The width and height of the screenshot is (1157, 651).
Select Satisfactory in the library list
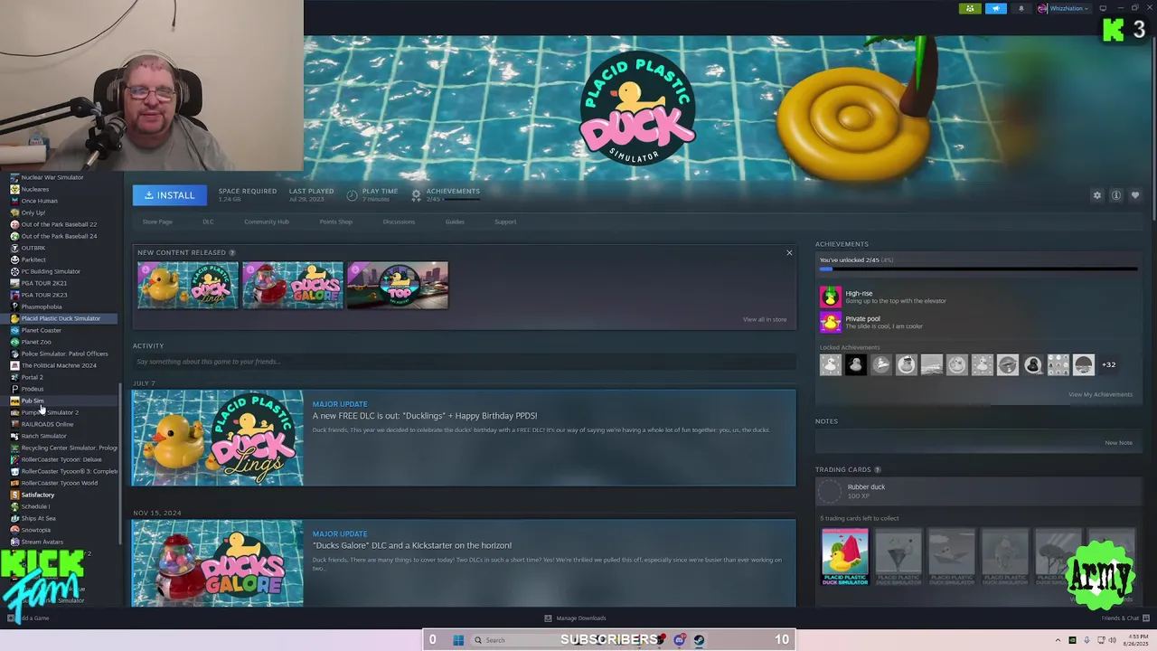coord(38,495)
